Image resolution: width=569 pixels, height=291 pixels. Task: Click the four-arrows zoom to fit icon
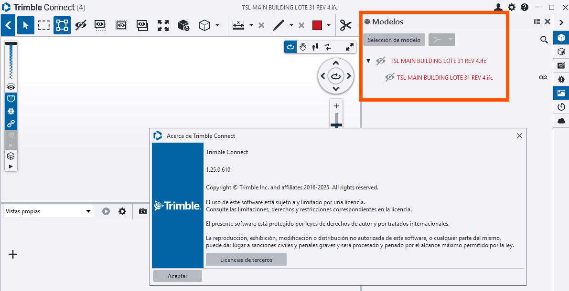coord(163,25)
